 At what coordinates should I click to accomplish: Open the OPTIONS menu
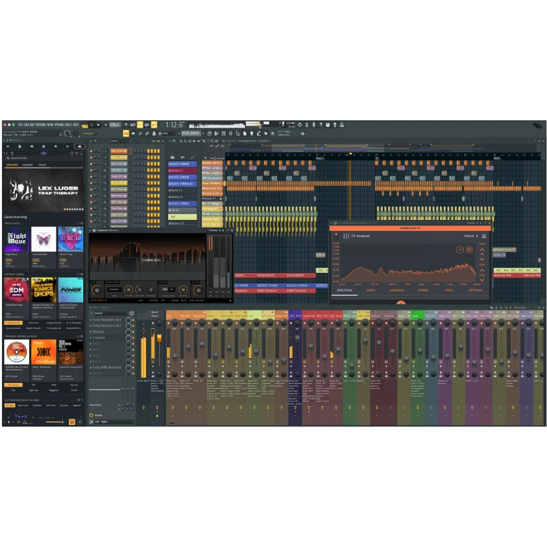[x=58, y=125]
